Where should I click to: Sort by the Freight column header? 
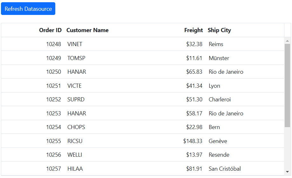[193, 30]
